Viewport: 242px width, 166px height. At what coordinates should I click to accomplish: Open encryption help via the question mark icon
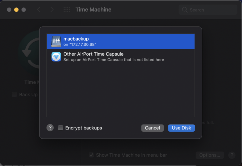point(50,128)
